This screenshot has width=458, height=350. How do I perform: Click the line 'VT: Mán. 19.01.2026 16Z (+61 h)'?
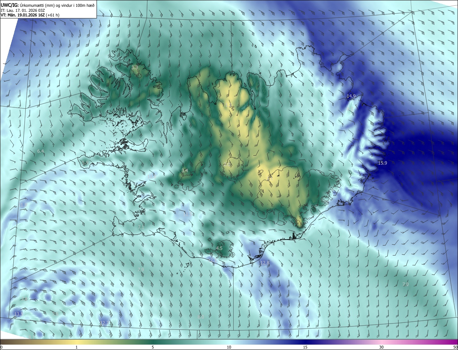[x=30, y=15]
